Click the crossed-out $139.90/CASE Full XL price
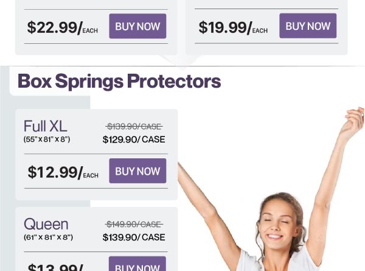The width and height of the screenshot is (365, 271). point(134,127)
